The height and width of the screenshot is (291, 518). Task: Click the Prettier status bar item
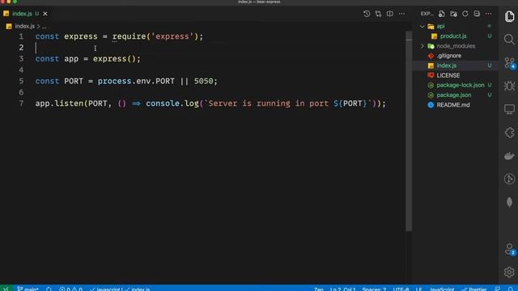[474, 289]
